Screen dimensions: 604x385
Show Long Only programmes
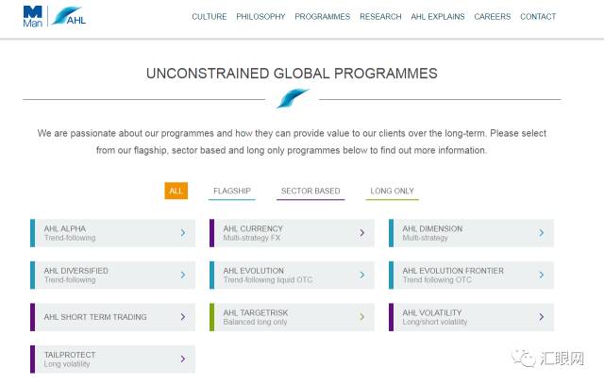click(x=392, y=192)
